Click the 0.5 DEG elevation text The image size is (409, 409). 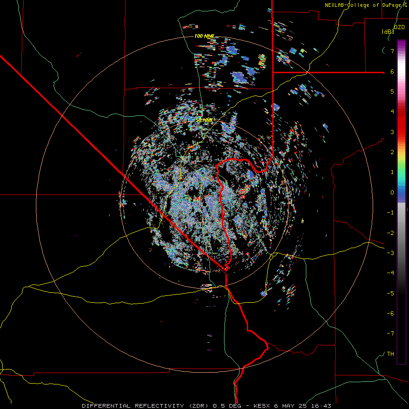pyautogui.click(x=227, y=406)
